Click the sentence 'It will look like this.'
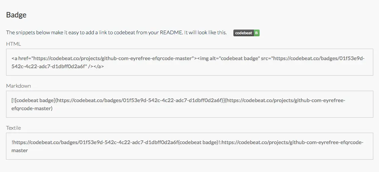Image resolution: width=379 pixels, height=172 pixels. 205,33
